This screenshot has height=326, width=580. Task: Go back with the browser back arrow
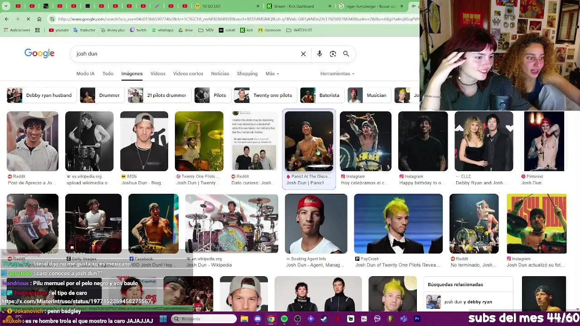[6, 19]
